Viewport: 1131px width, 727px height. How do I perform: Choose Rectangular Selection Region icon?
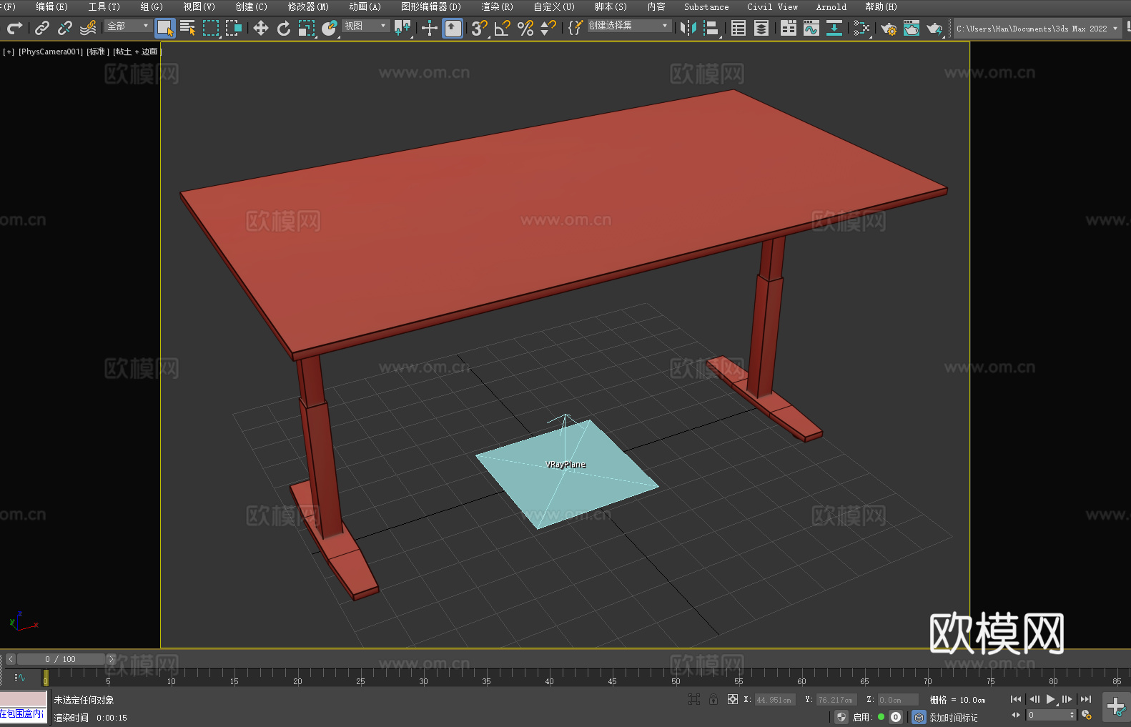pos(211,28)
